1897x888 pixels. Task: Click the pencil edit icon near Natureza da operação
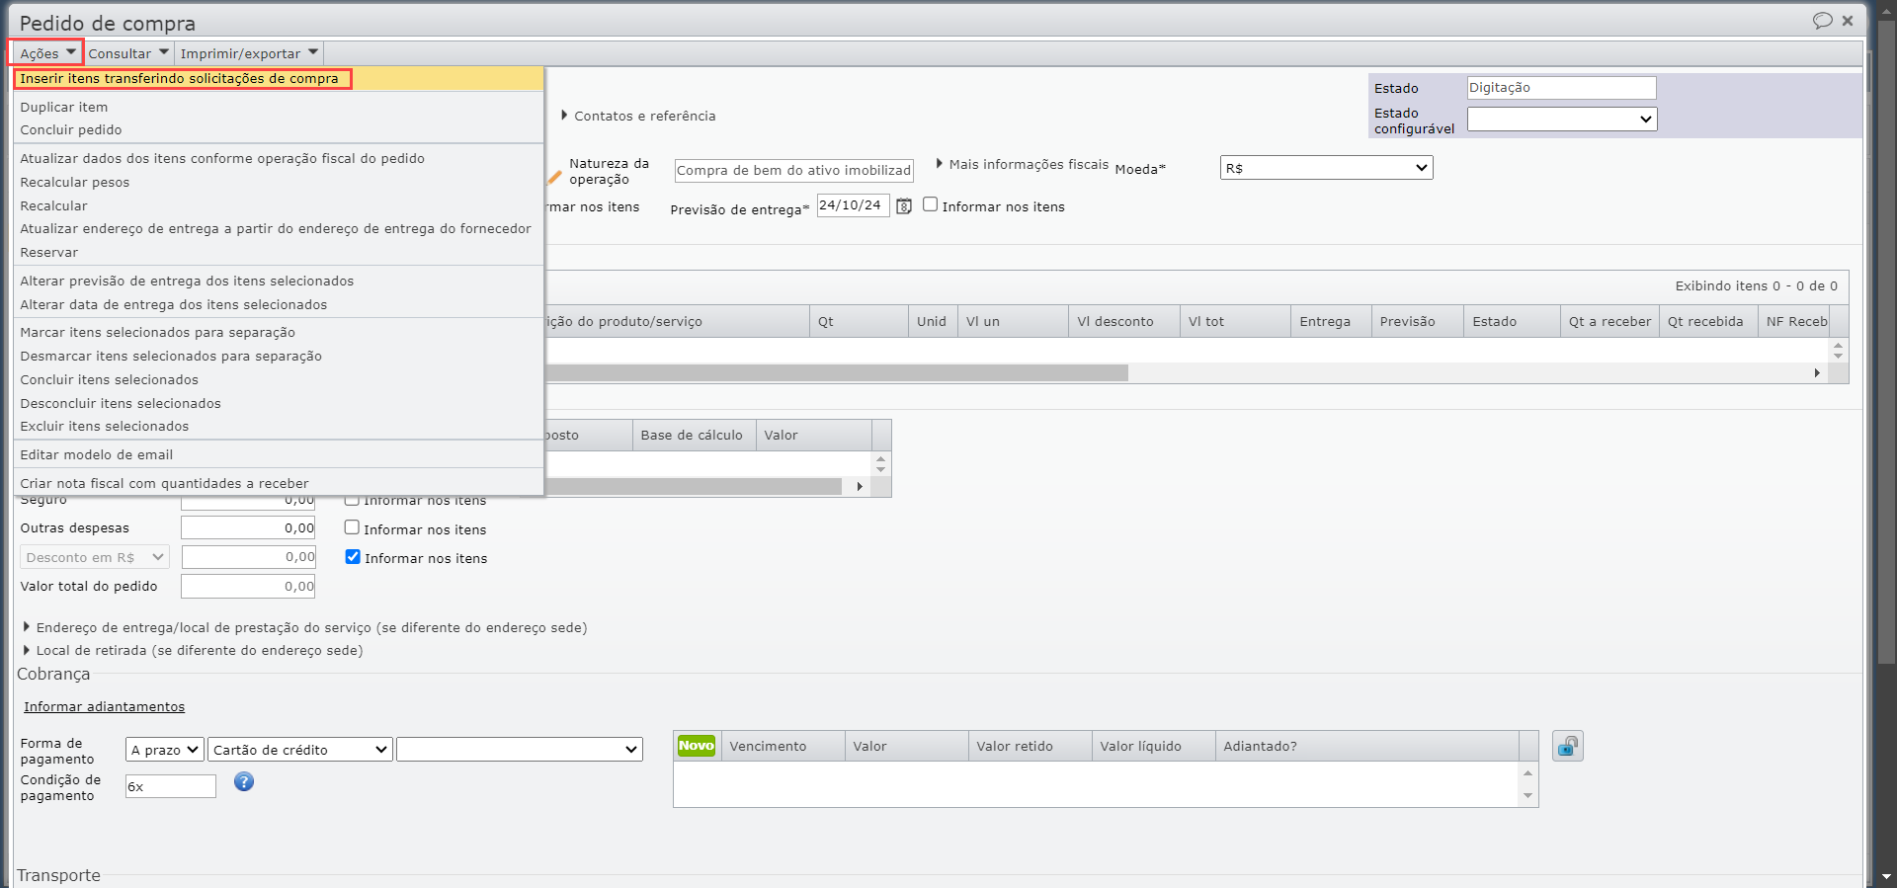click(555, 178)
